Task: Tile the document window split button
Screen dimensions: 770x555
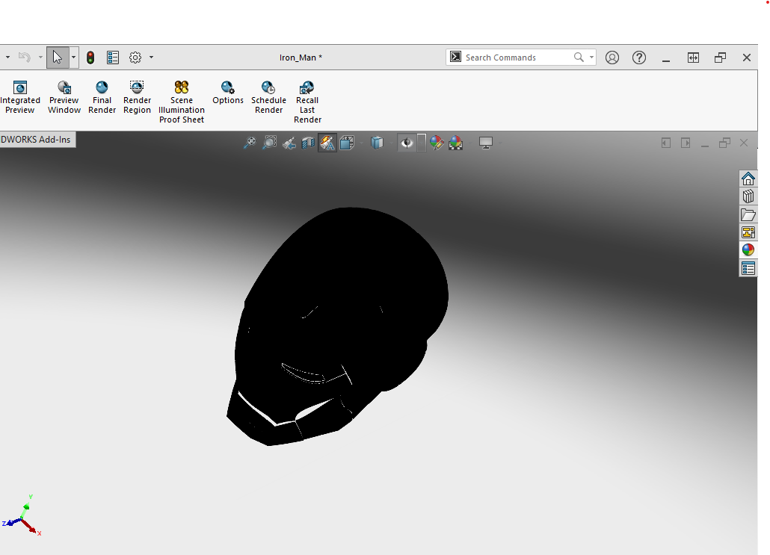Action: coord(693,58)
